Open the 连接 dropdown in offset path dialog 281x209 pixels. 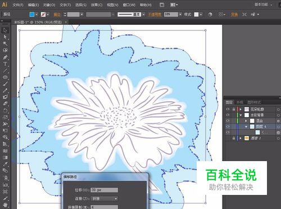105,198
